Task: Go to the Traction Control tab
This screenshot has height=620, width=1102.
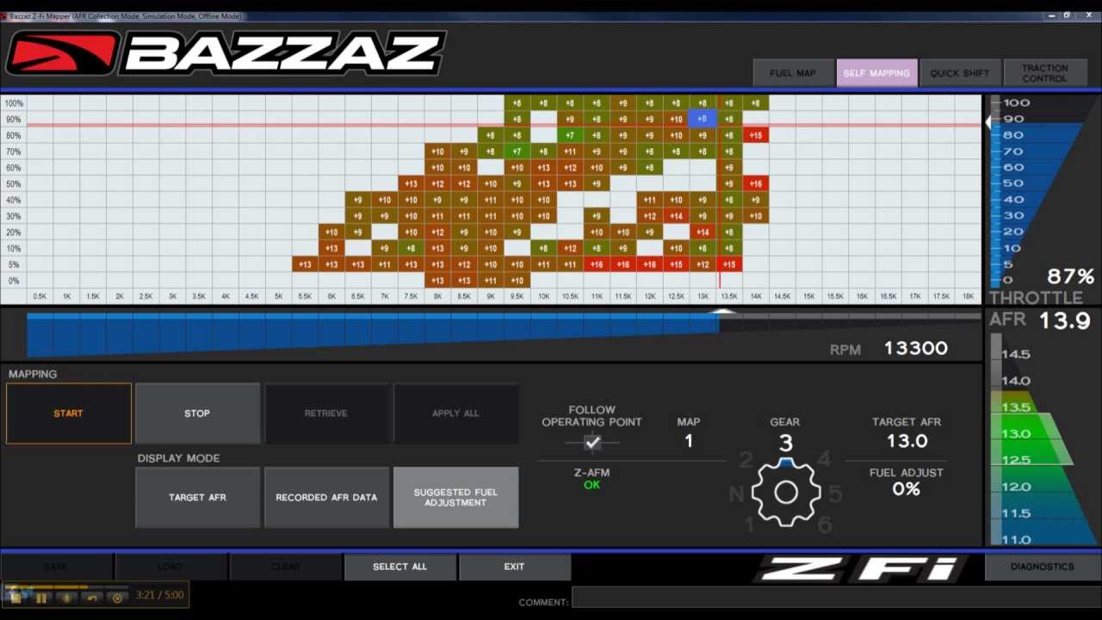Action: pyautogui.click(x=1044, y=73)
